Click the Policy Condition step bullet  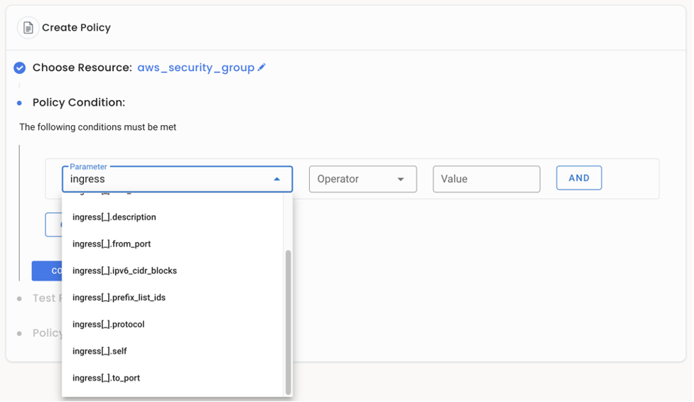pyautogui.click(x=19, y=103)
